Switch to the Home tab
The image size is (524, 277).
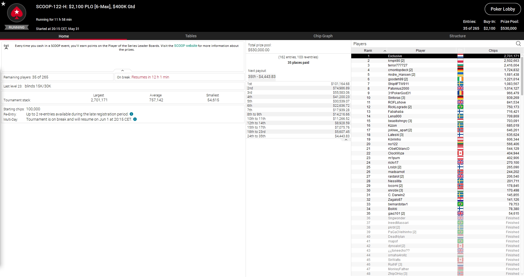click(x=64, y=36)
